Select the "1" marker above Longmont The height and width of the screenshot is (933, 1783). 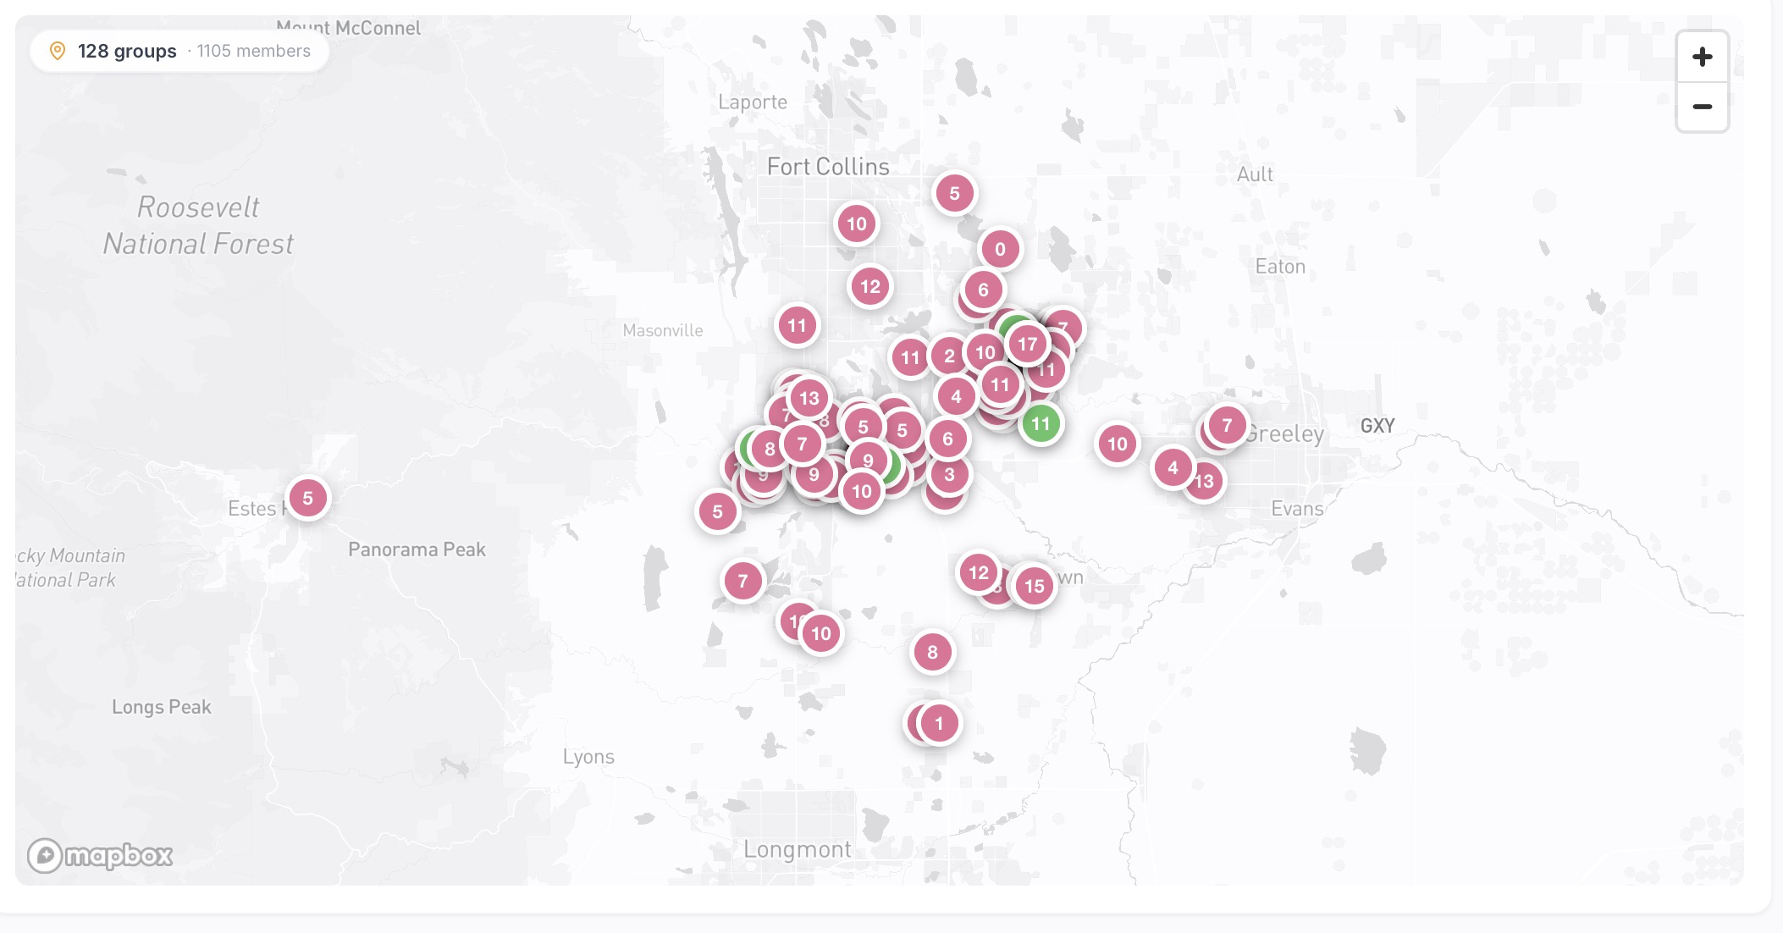point(940,723)
